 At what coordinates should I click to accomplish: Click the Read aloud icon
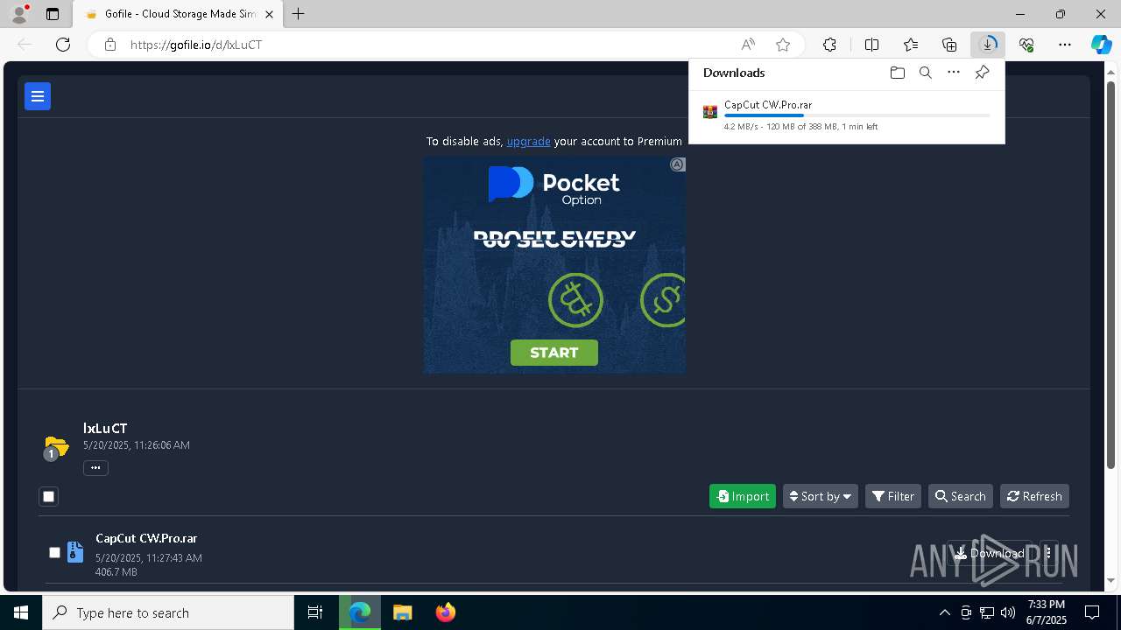(748, 45)
